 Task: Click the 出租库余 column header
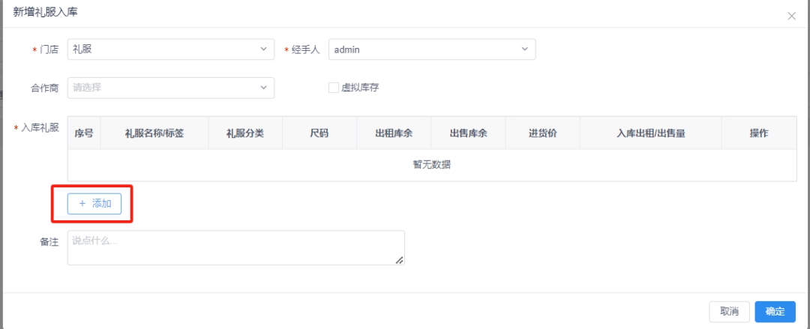coord(394,133)
